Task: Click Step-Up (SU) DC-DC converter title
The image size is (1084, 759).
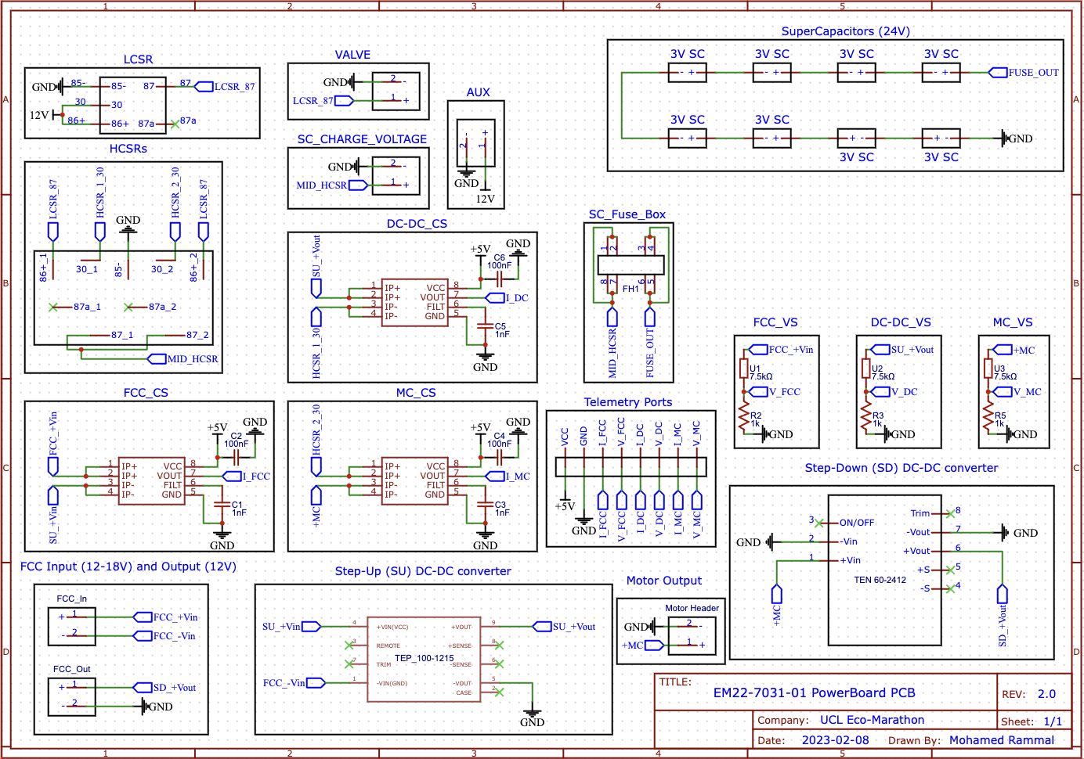Action: click(x=423, y=571)
